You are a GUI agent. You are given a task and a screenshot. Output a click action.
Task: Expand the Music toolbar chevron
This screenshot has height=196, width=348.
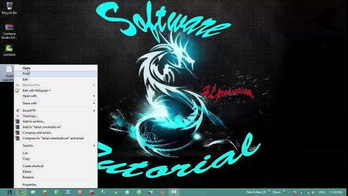coord(283,191)
